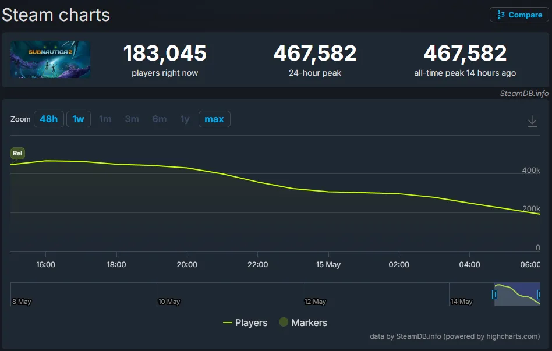Select the 3m zoom option
This screenshot has height=351, width=552.
132,119
